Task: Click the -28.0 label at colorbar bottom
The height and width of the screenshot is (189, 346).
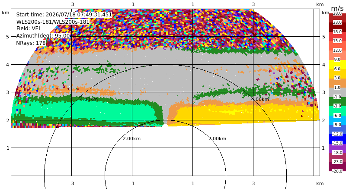Action: 337,171
